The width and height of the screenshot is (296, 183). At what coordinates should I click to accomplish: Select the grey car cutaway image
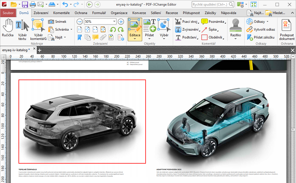click(x=82, y=121)
